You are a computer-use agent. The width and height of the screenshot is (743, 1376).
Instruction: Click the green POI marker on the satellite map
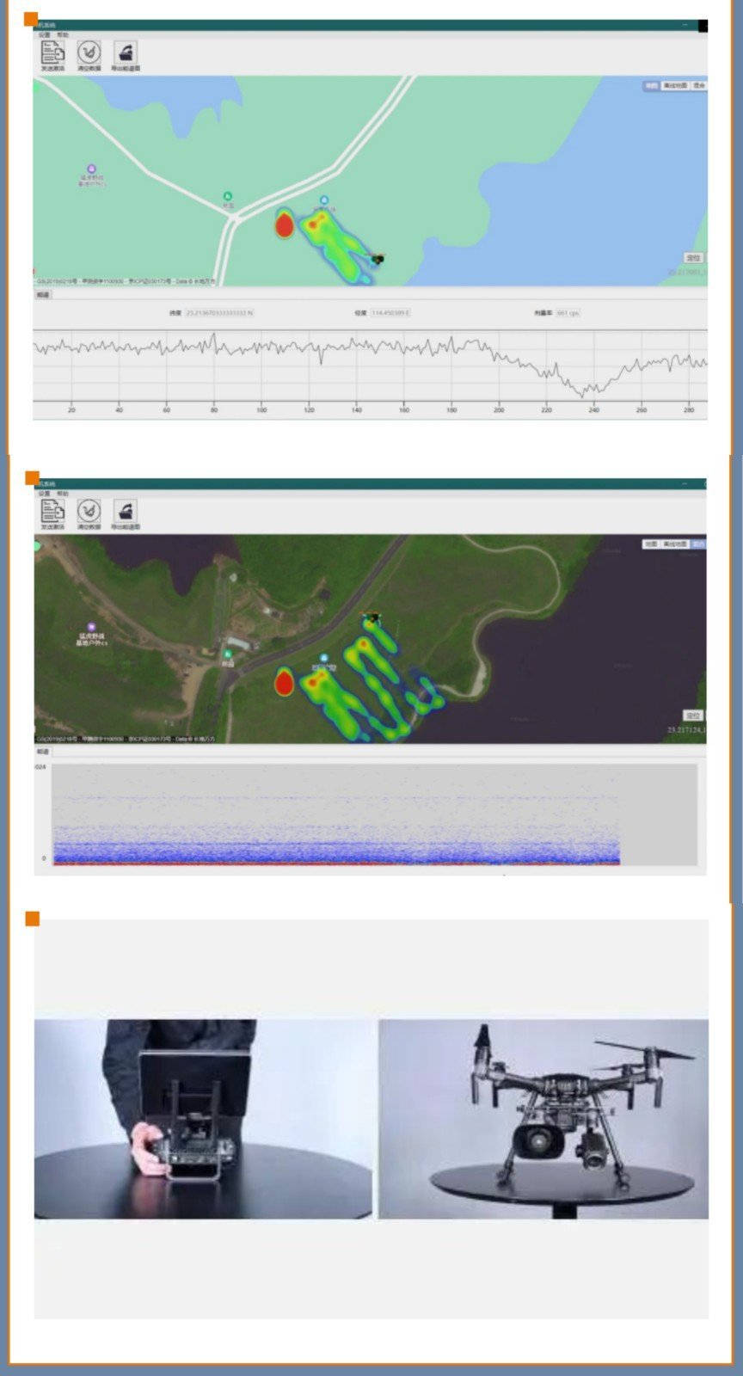point(227,654)
